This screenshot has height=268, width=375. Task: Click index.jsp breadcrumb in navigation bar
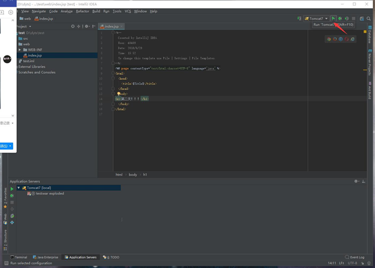click(x=44, y=19)
